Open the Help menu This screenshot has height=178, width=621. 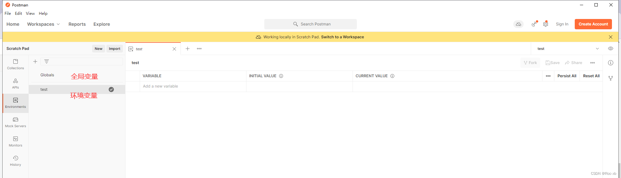point(43,14)
